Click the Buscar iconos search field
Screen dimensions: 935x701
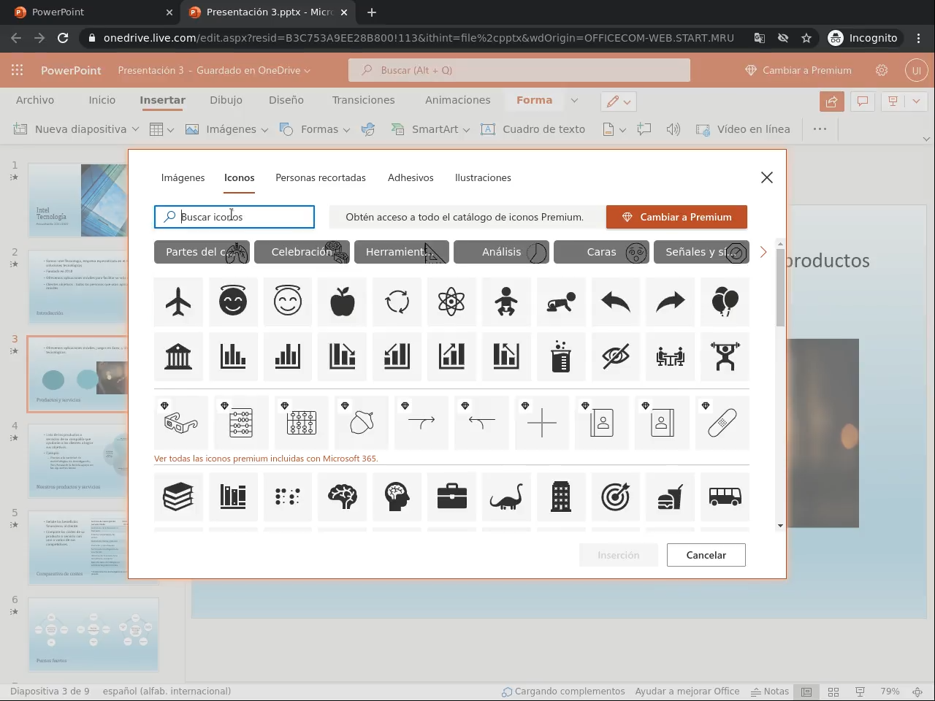tap(241, 217)
